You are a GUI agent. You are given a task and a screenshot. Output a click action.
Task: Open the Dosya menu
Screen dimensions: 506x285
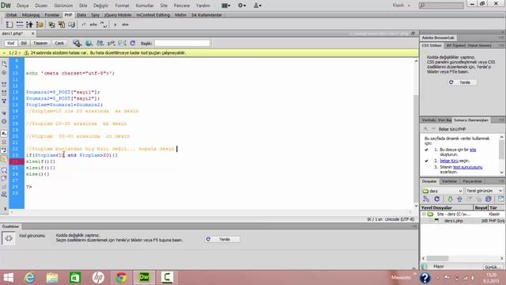[22, 6]
